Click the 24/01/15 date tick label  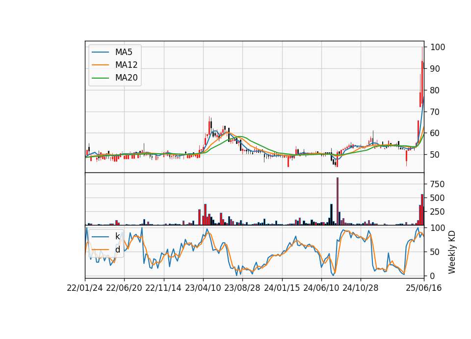tap(282, 288)
